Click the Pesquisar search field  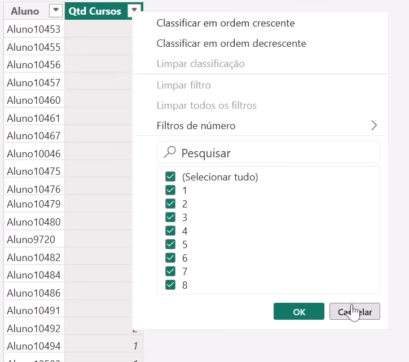(x=269, y=152)
